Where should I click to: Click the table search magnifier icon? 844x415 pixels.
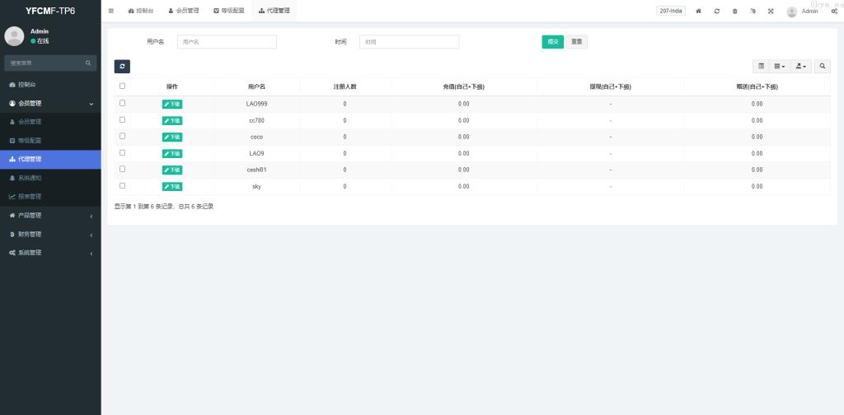click(823, 66)
